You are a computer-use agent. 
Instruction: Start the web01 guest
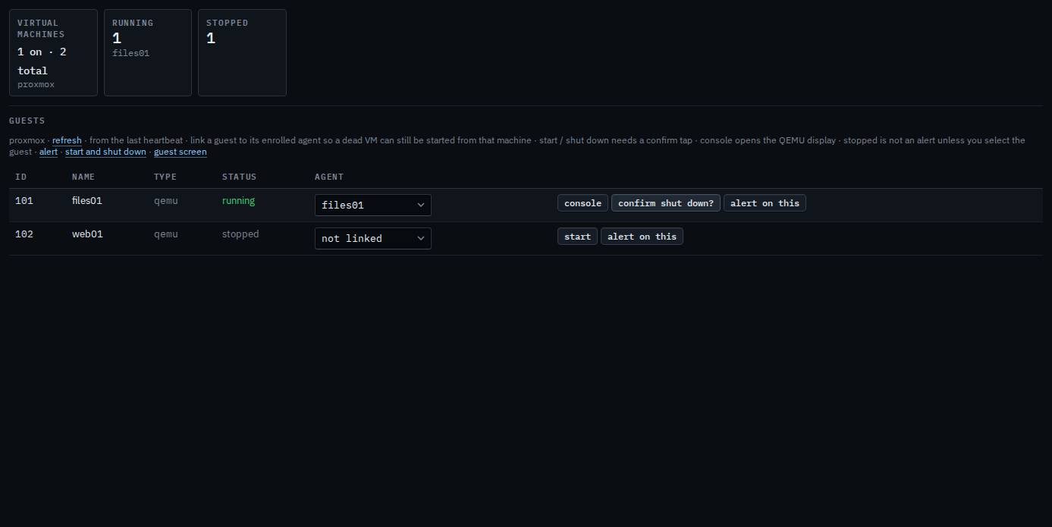(x=577, y=237)
